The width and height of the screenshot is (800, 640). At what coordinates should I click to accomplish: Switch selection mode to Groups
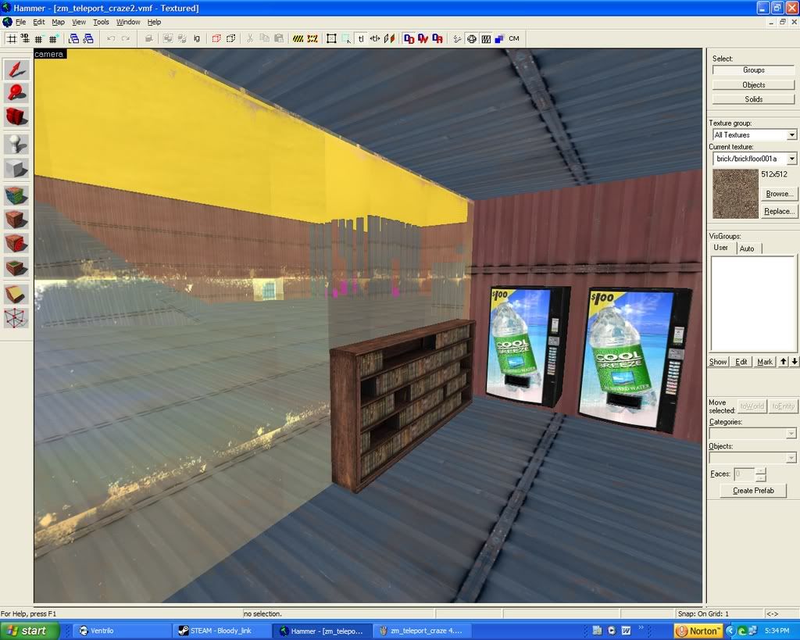coord(753,70)
